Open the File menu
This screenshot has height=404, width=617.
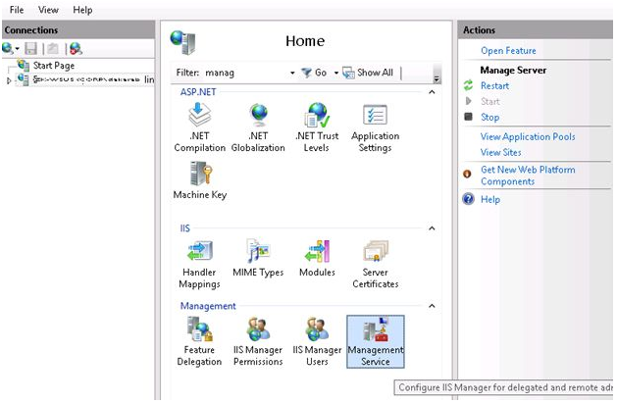[x=17, y=10]
